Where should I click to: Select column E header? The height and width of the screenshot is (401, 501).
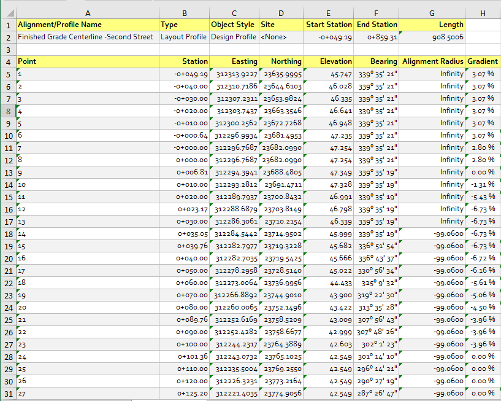[328, 13]
